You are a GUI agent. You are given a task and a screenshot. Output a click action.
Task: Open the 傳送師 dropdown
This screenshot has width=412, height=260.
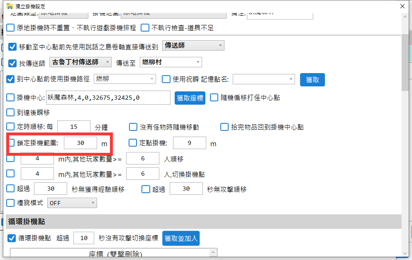click(x=193, y=46)
